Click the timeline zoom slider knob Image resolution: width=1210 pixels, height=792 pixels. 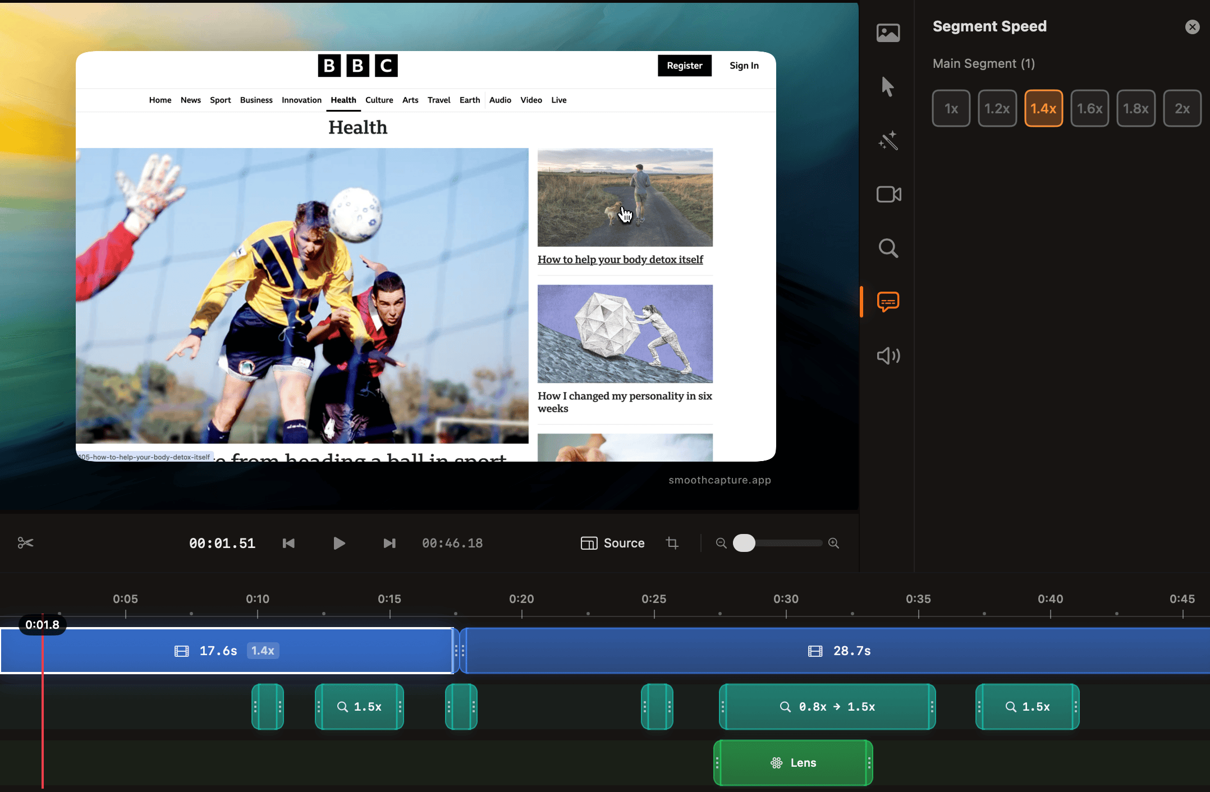click(x=744, y=543)
